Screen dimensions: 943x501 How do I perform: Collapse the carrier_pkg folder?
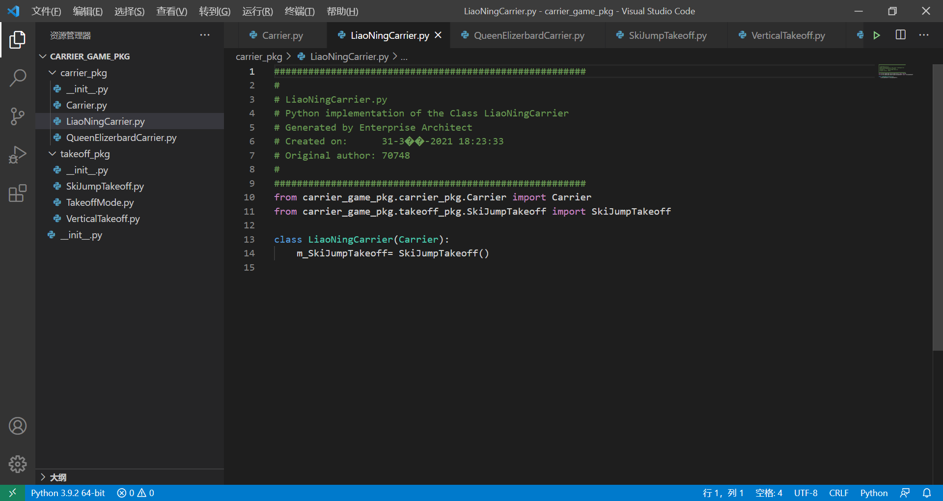[52, 73]
